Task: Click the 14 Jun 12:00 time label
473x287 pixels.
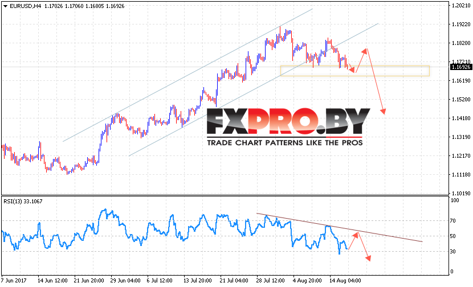Action: coord(53,281)
